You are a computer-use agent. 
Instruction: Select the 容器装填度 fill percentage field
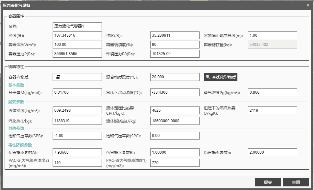(175, 45)
